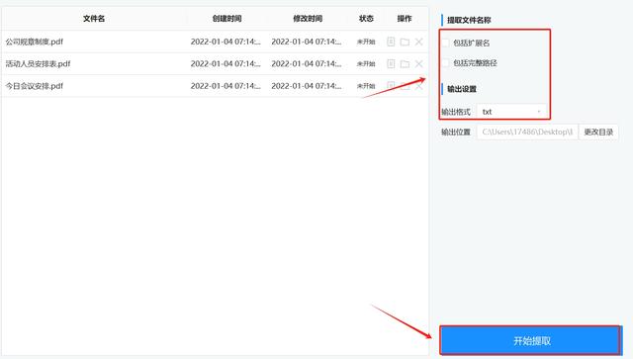Open folder icon in 活动人员安排表.pdf row
Screen dimensions: 633x359
pyautogui.click(x=405, y=64)
